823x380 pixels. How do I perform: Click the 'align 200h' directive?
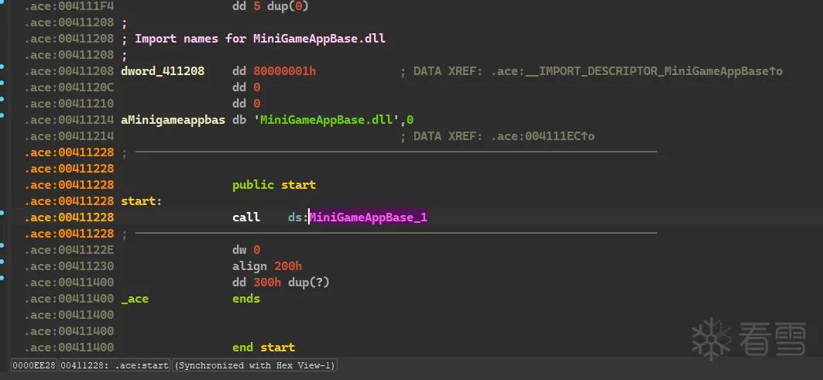pos(267,266)
